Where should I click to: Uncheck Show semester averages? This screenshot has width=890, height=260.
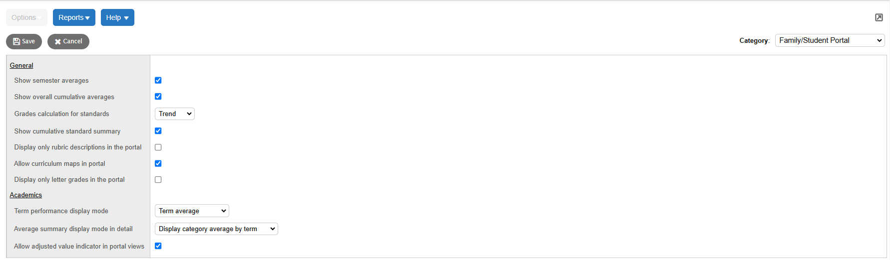pyautogui.click(x=158, y=80)
